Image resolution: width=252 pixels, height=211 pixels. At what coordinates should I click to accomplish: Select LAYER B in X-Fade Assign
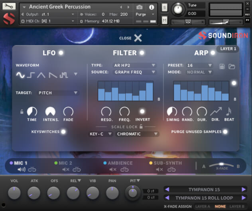click(237, 207)
